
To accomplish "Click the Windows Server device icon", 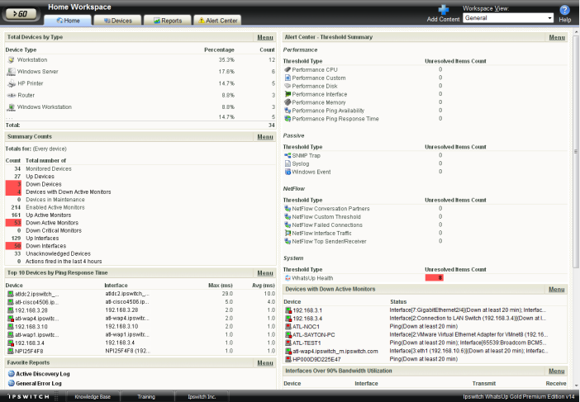I will click(11, 72).
